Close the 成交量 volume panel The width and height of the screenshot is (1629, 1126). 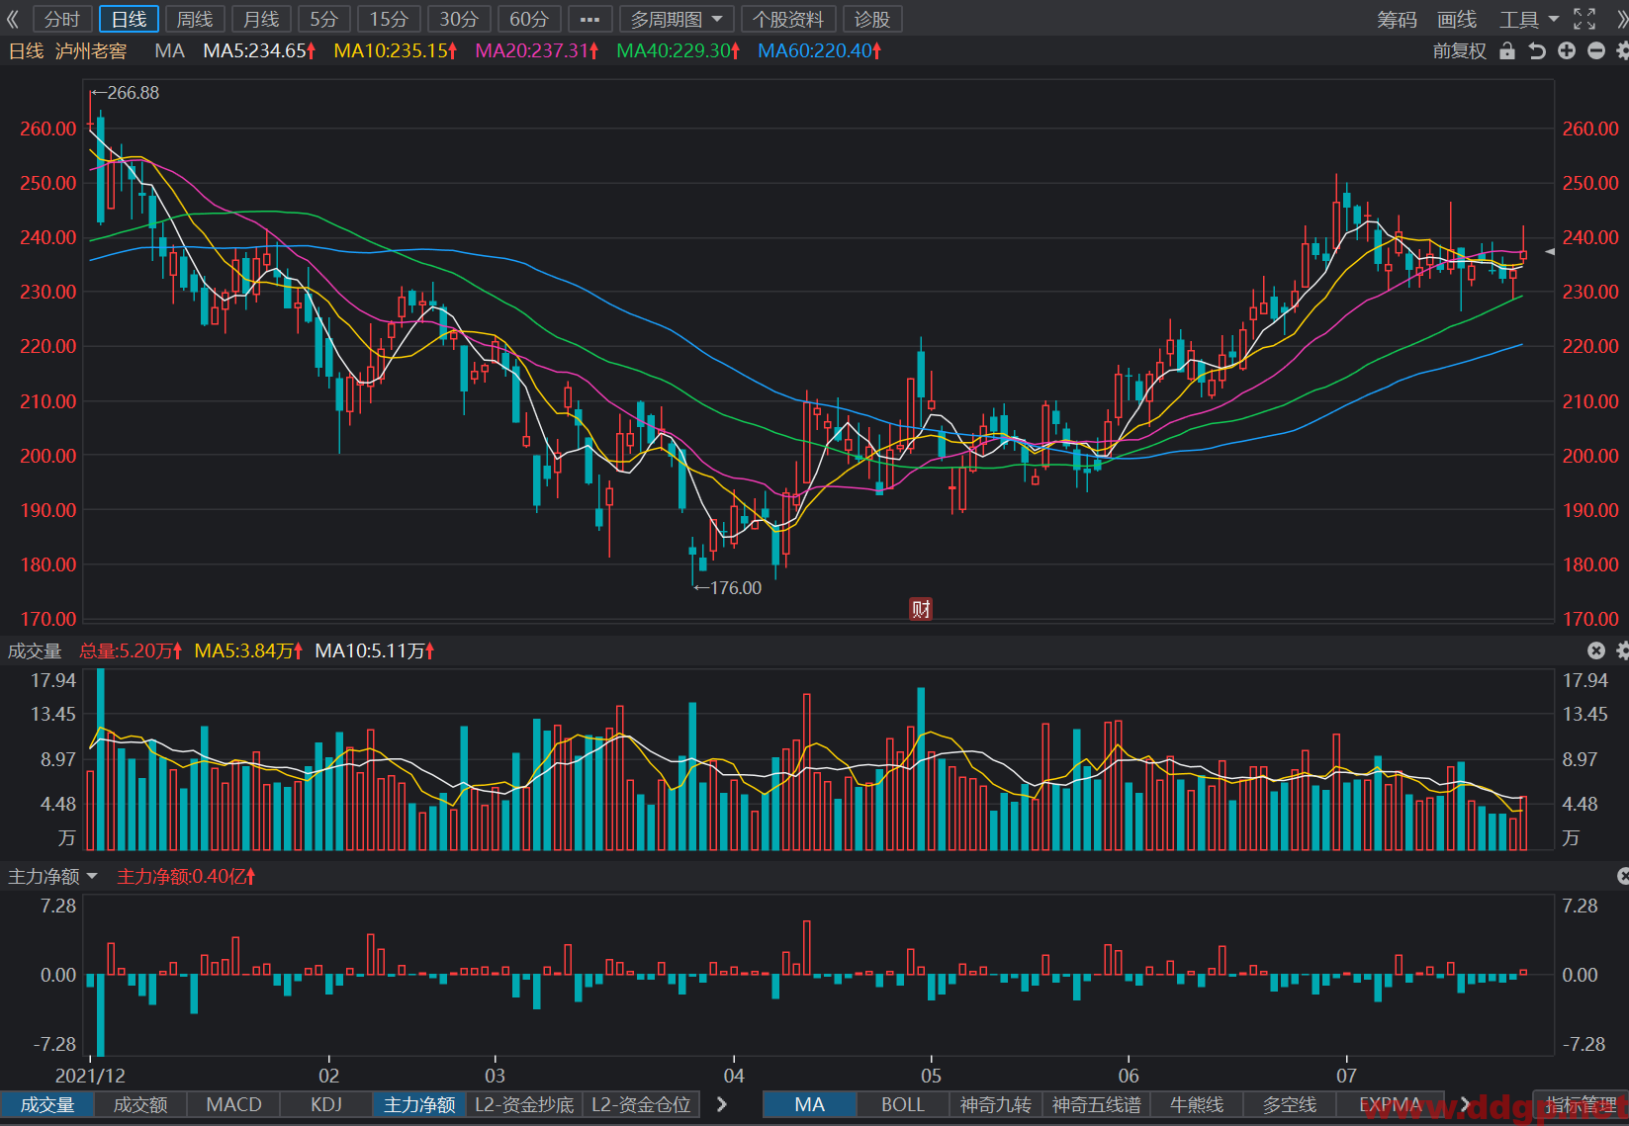(x=1596, y=650)
